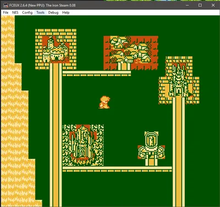Open the NES menu

(x=15, y=13)
